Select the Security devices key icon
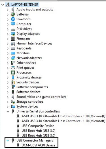This screenshot has height=149, width=106. pyautogui.click(x=13, y=82)
